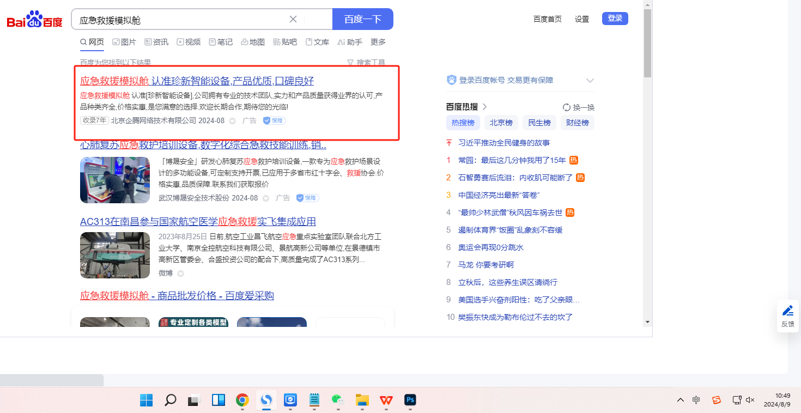
Task: Open 设置 in the top bar
Action: 582,19
